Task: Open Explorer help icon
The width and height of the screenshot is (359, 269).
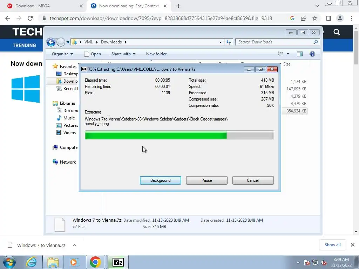Action: click(x=312, y=54)
